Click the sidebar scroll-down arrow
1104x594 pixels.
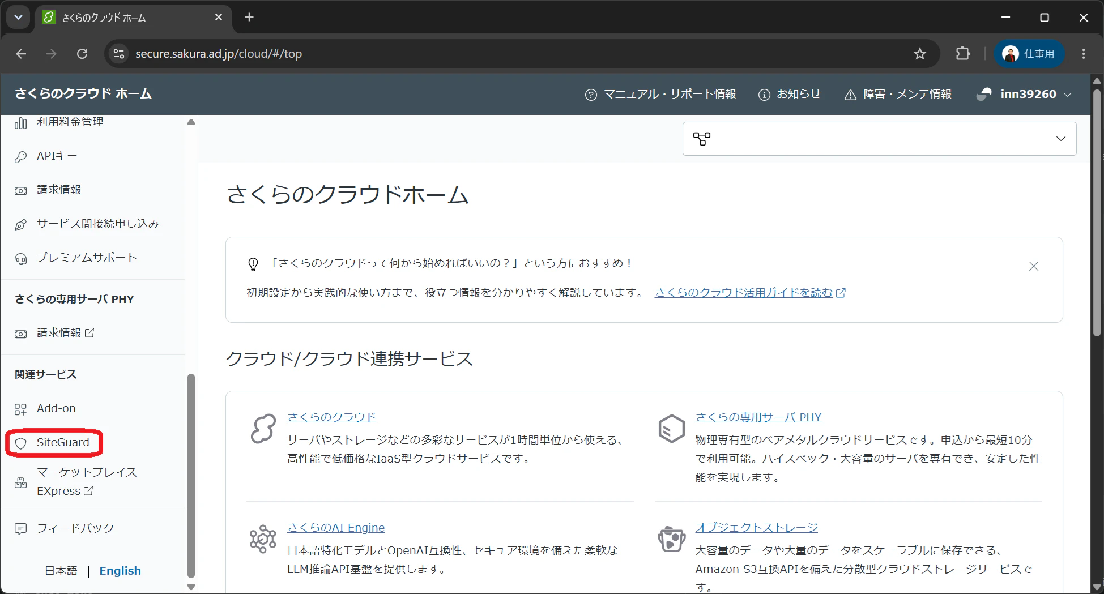[x=191, y=587]
